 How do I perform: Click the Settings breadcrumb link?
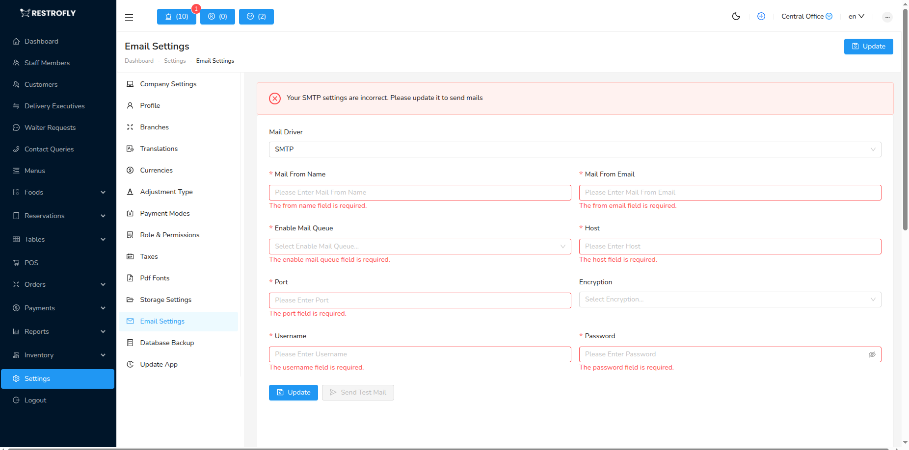[175, 61]
